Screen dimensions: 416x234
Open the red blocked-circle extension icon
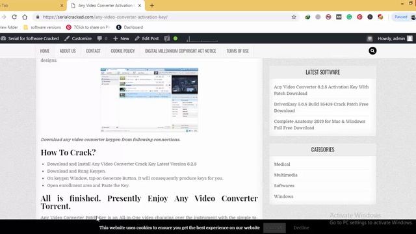328,17
